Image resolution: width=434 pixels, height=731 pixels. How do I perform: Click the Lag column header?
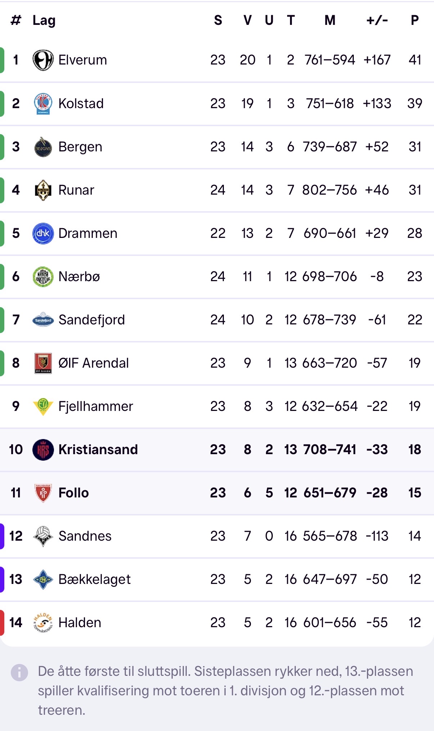point(44,21)
